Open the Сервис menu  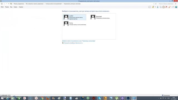point(16,7)
